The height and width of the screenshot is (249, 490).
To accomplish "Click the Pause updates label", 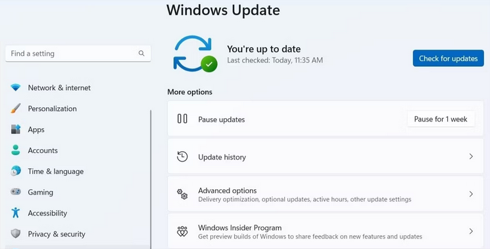I will [x=221, y=120].
